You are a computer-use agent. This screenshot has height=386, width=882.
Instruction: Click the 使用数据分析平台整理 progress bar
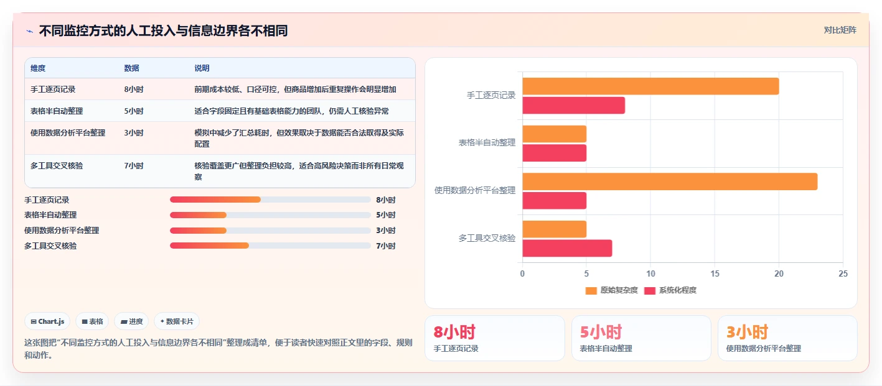[x=270, y=231]
